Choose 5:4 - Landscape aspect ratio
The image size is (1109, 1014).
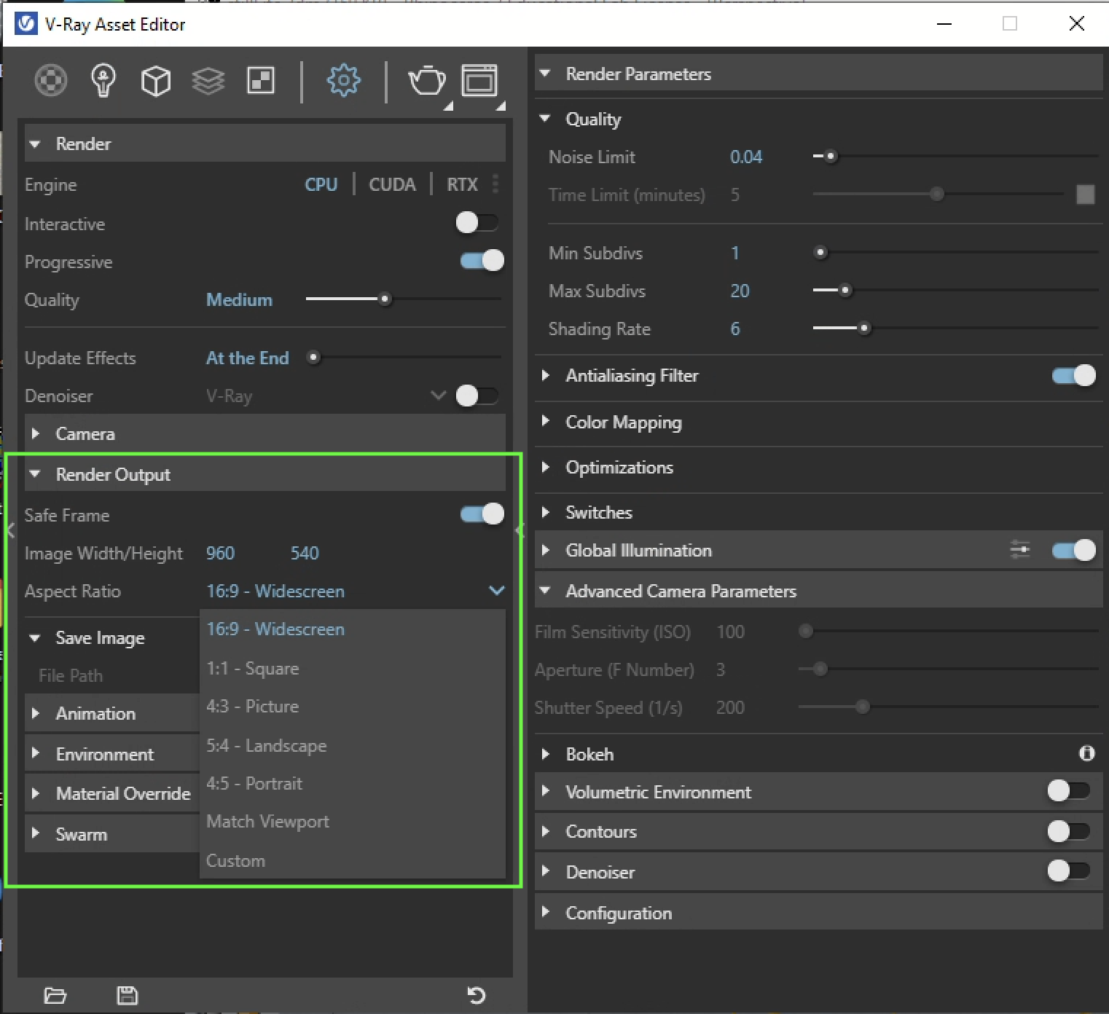coord(353,745)
